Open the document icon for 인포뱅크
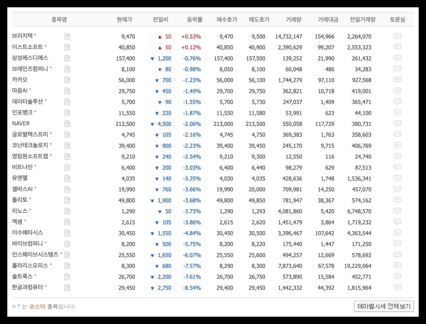Viewport: 426px width, 324px height. point(67,113)
